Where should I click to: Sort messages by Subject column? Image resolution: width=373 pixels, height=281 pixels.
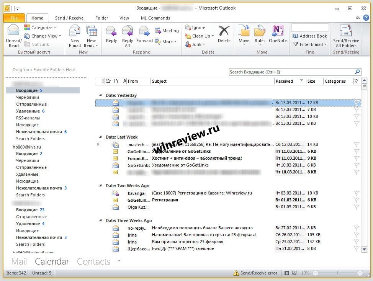click(213, 81)
